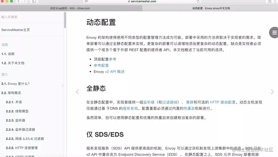Open the HTTP 路由配置 link
278x157 pixels.
coord(223,102)
